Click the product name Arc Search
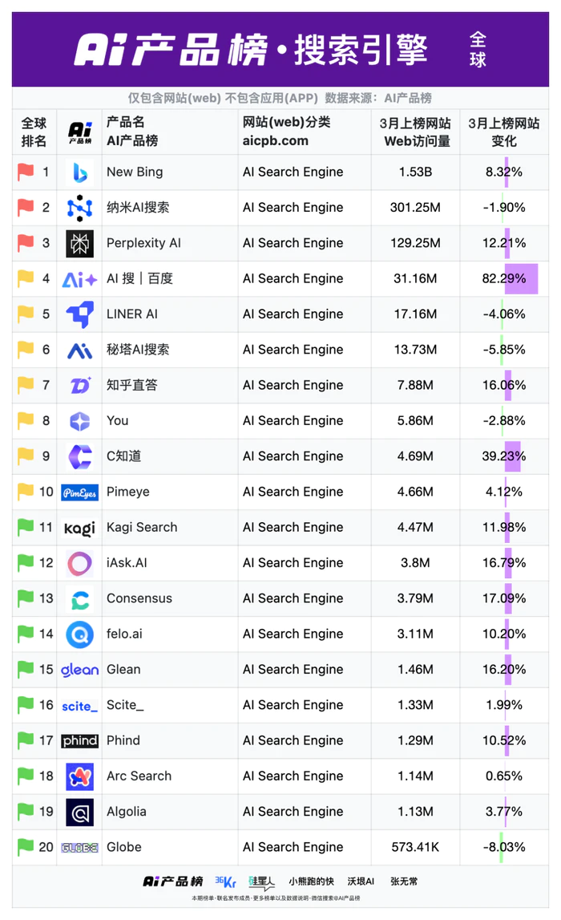Viewport: 561px width, 920px height. pos(139,776)
